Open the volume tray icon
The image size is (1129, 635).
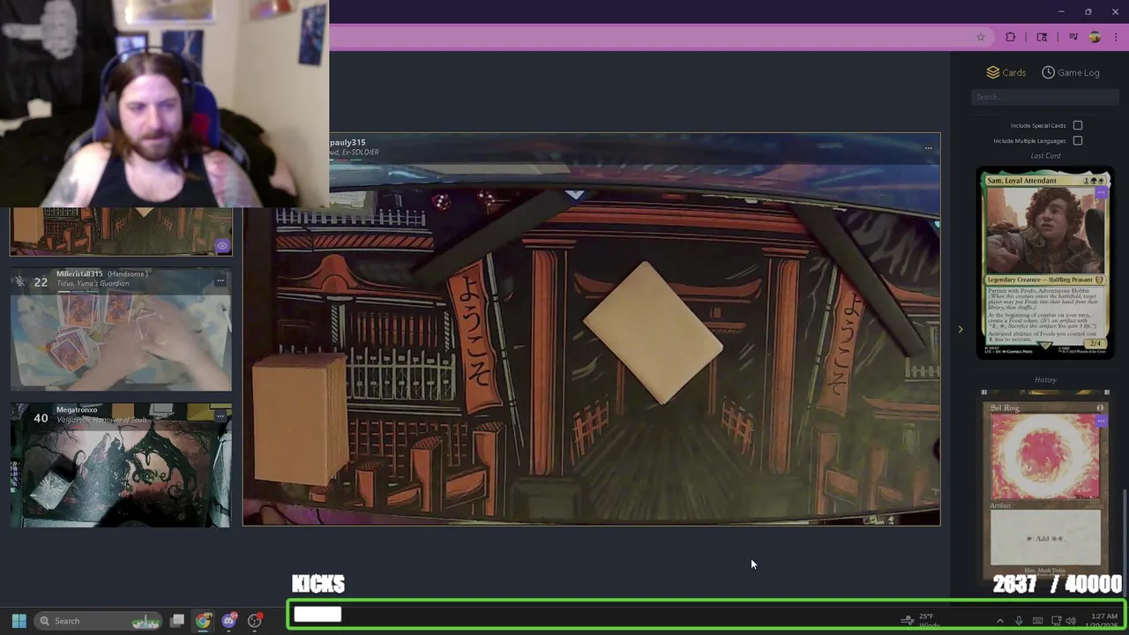tap(1071, 621)
